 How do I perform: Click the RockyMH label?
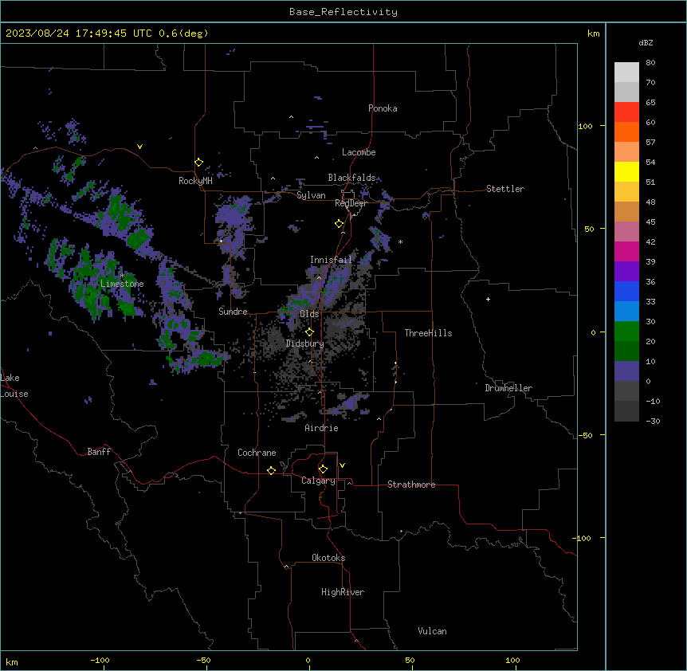(195, 181)
